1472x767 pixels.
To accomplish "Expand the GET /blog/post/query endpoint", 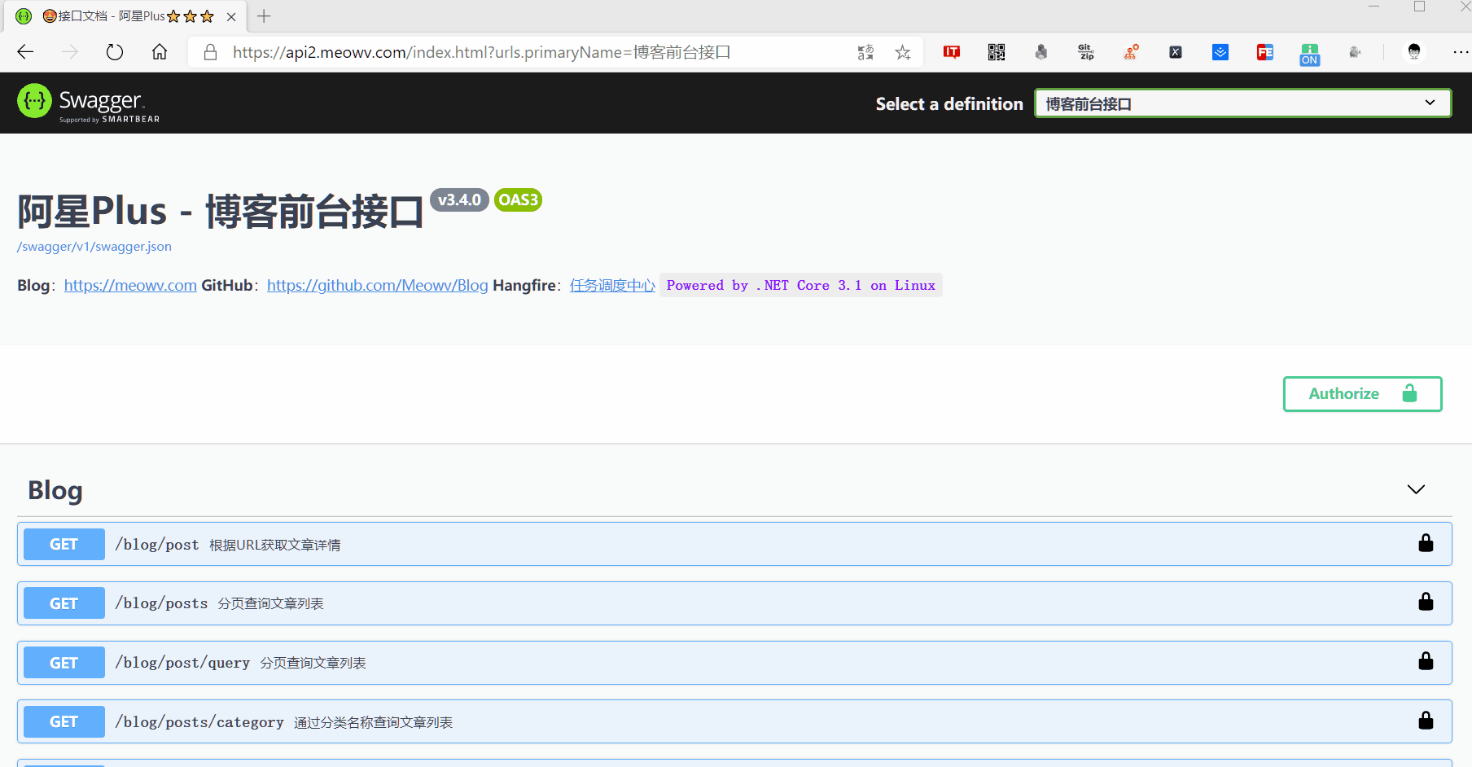I will point(182,663).
